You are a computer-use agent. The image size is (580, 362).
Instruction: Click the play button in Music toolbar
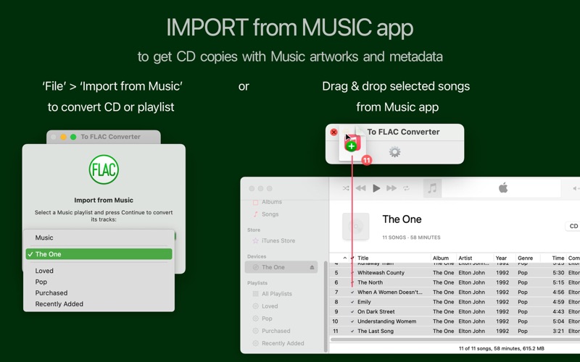pyautogui.click(x=376, y=188)
